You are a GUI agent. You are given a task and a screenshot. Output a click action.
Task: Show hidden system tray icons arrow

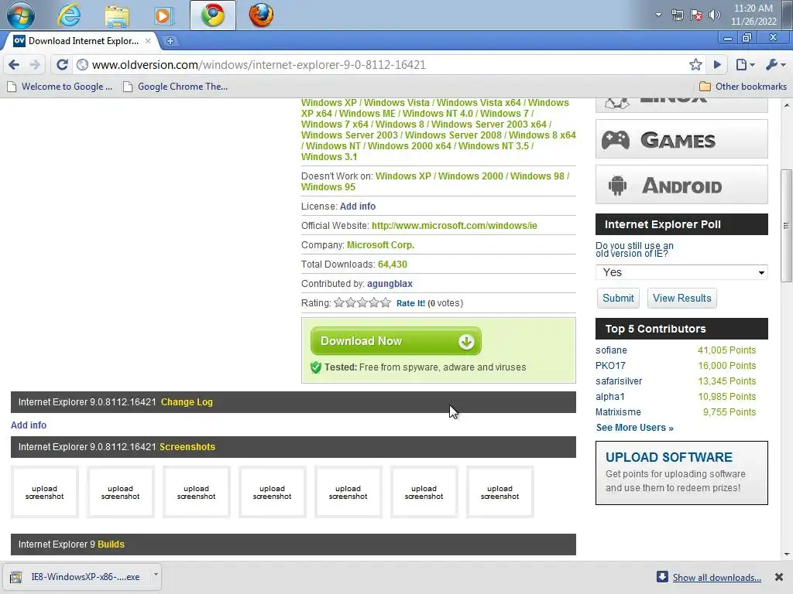coord(658,15)
